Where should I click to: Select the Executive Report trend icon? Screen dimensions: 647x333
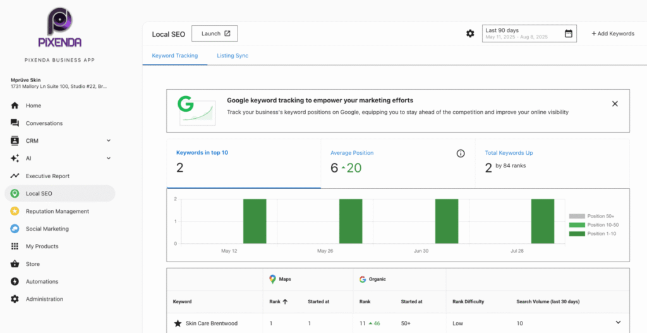(x=15, y=176)
